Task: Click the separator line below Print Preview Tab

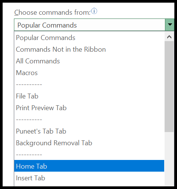Action: pos(89,120)
